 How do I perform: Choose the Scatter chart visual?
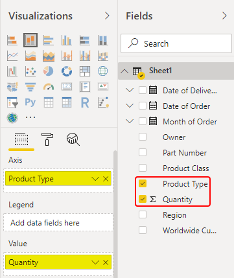[x=30, y=71]
